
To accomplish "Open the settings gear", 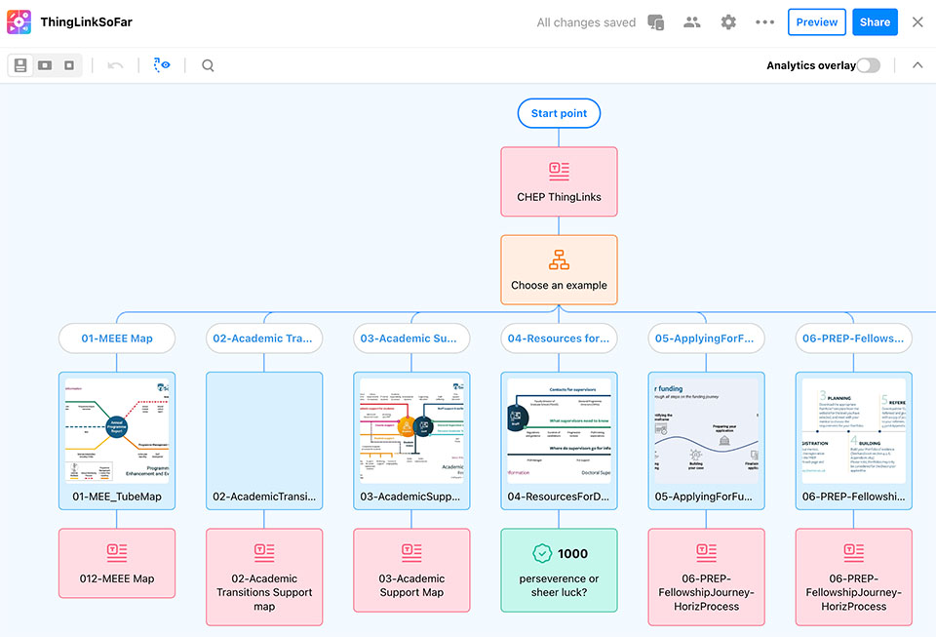I will coord(728,22).
